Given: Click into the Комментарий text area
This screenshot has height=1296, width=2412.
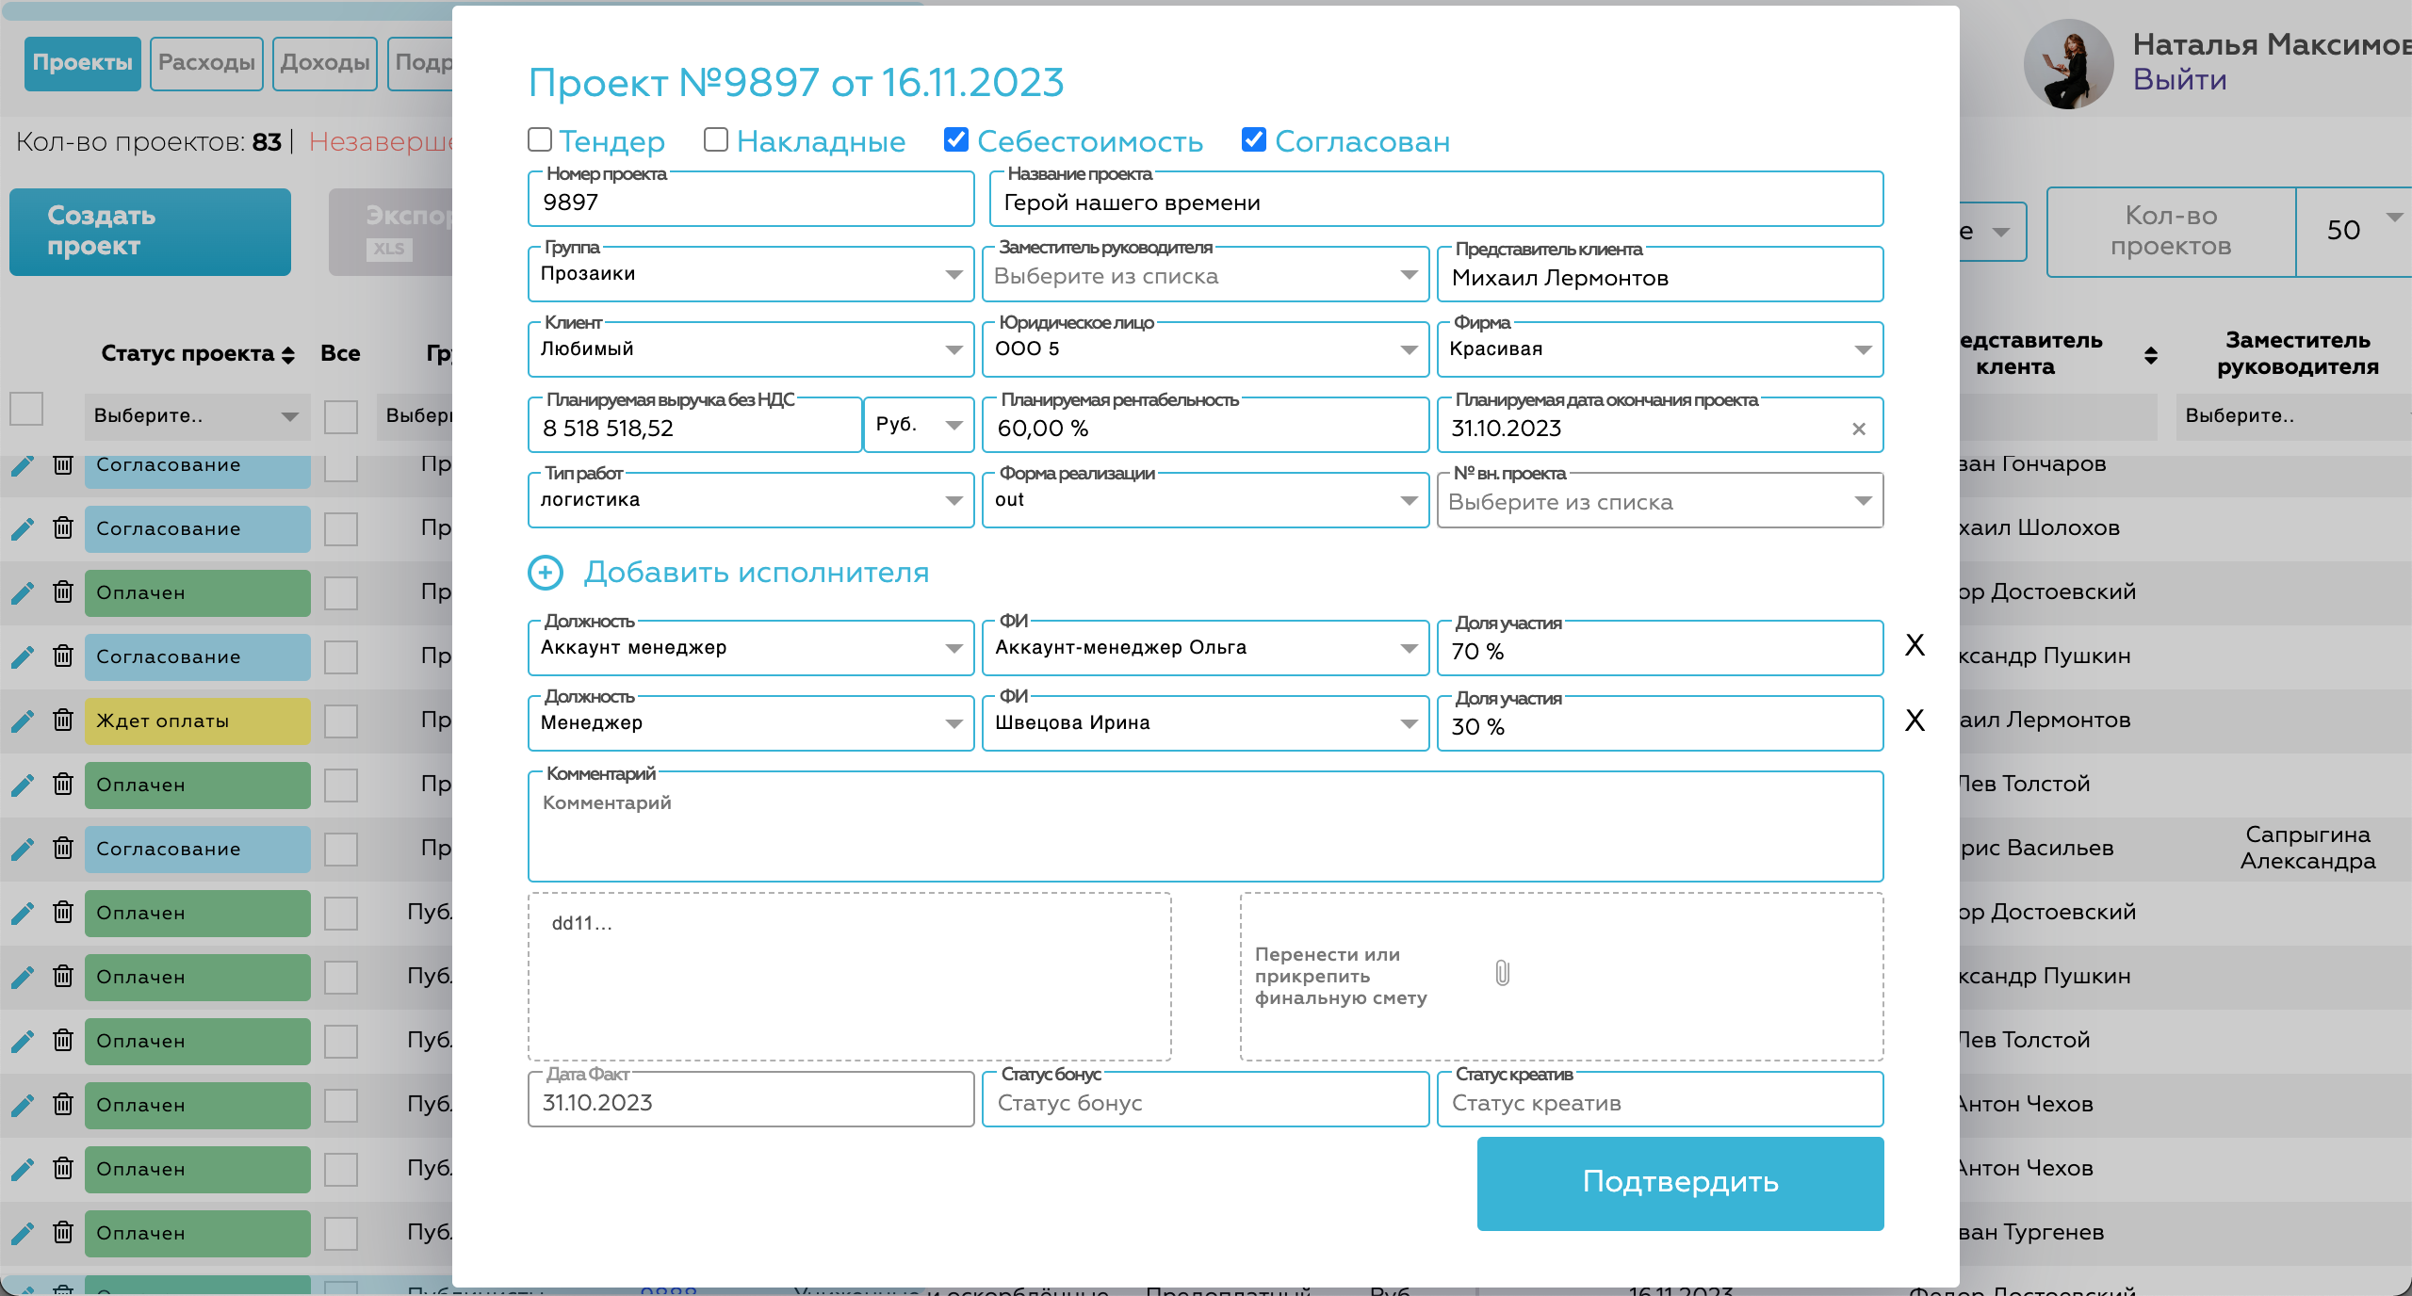Looking at the screenshot, I should (x=1204, y=834).
